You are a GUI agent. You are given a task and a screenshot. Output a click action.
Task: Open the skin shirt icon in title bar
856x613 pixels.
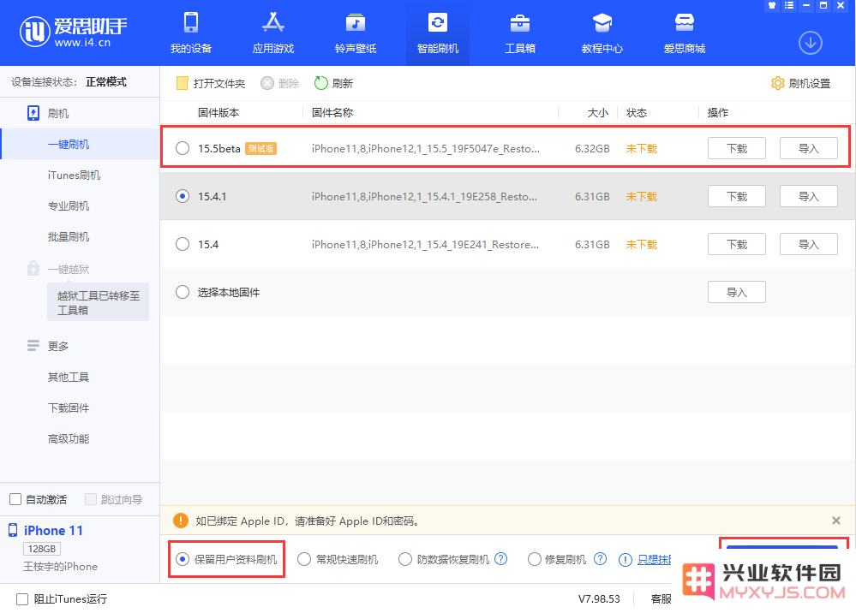772,5
